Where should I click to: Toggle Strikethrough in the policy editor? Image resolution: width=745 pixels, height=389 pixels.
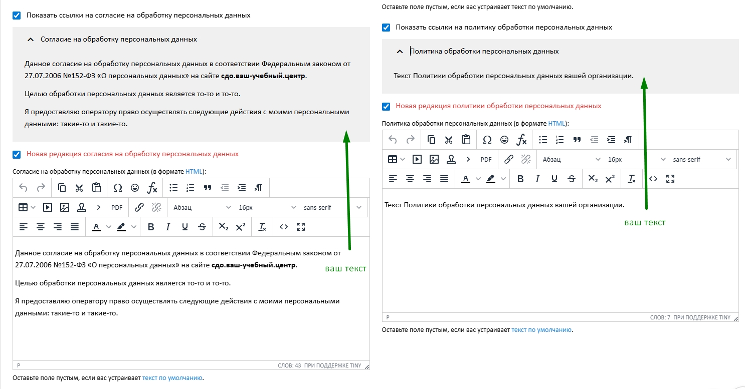pyautogui.click(x=572, y=179)
